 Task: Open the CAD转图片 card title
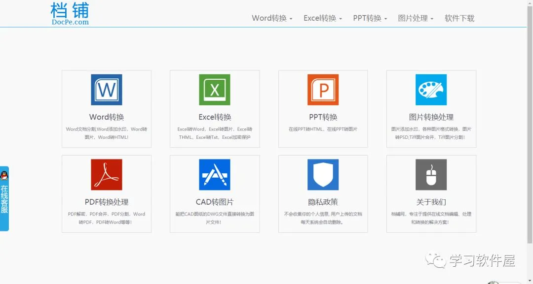(x=215, y=202)
